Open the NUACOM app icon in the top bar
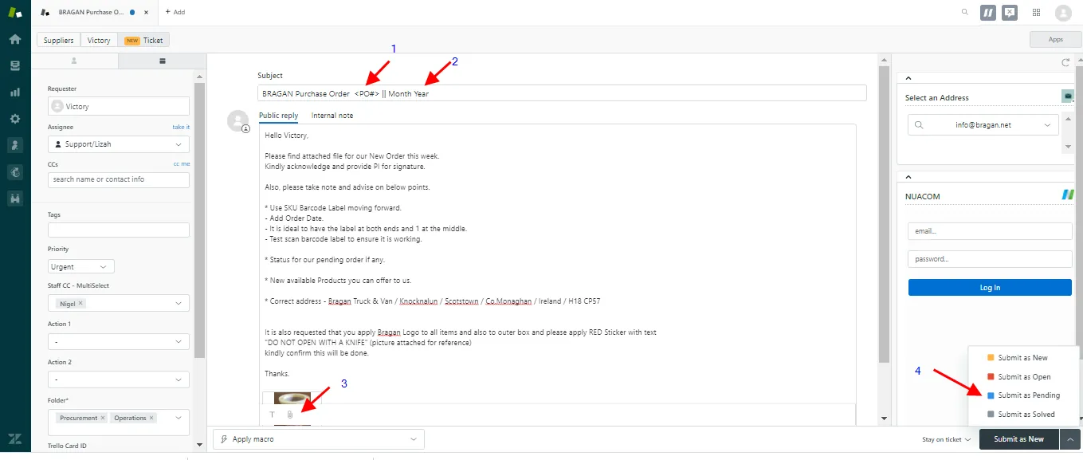Screen dimensions: 1083x460 point(988,12)
